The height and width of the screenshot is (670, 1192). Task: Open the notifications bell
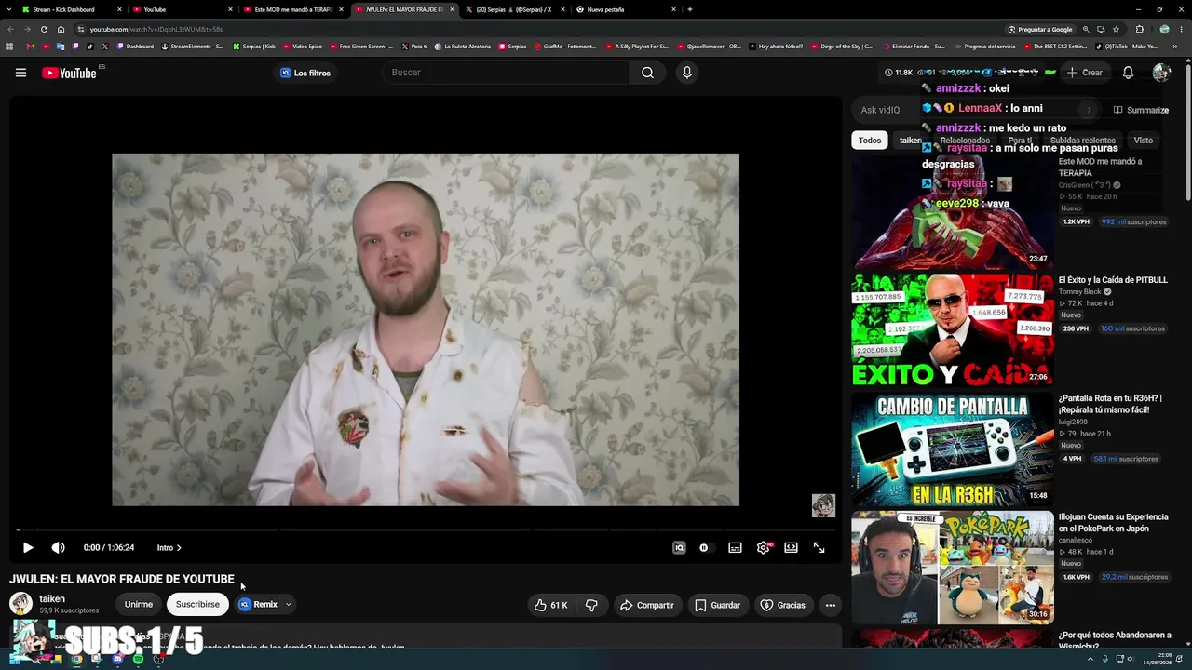(x=1128, y=73)
